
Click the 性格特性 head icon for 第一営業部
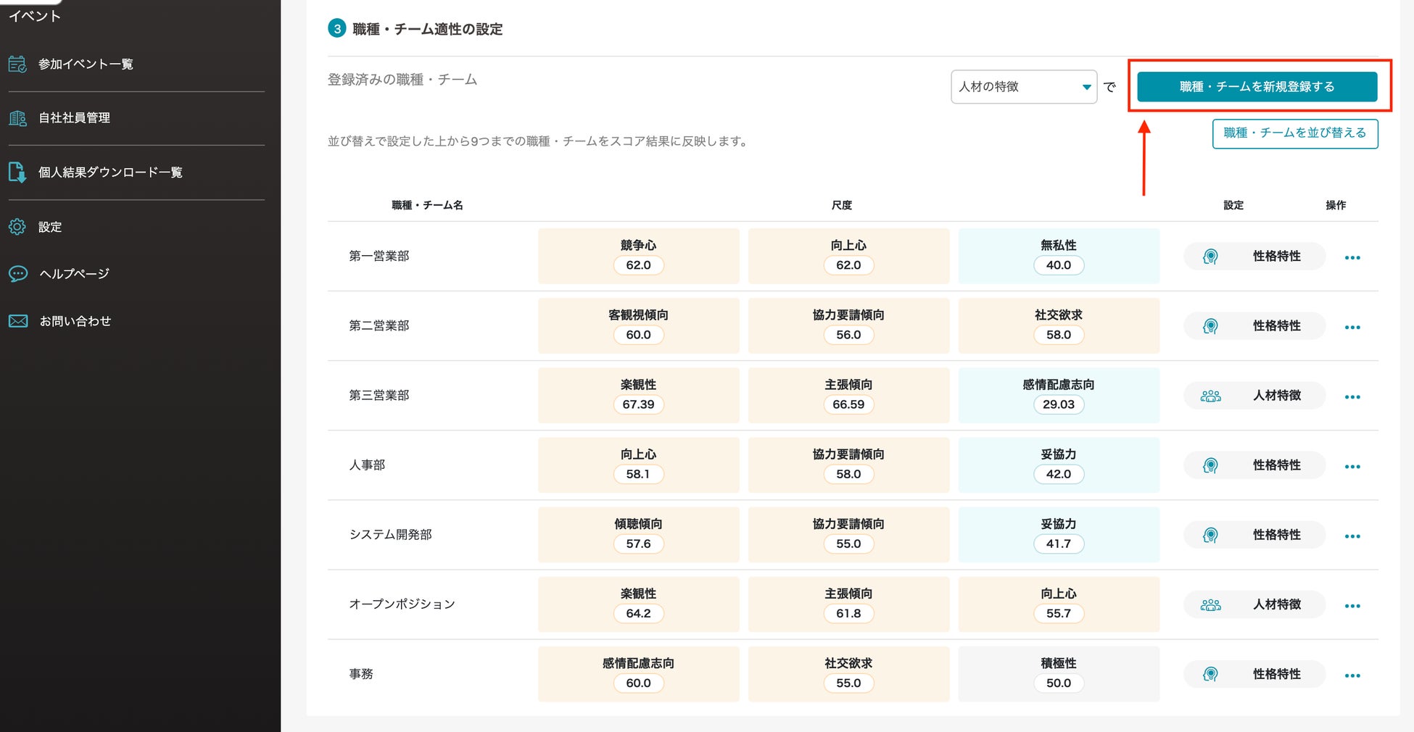tap(1210, 257)
